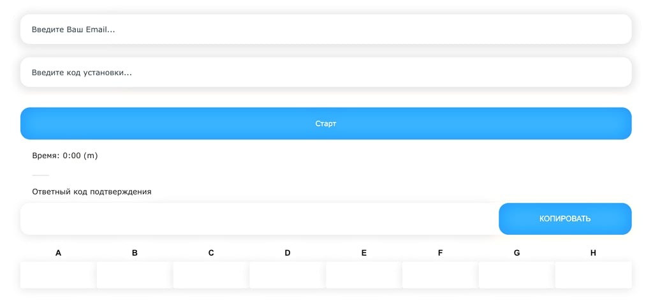
Task: Click the Время timer text
Action: click(65, 156)
